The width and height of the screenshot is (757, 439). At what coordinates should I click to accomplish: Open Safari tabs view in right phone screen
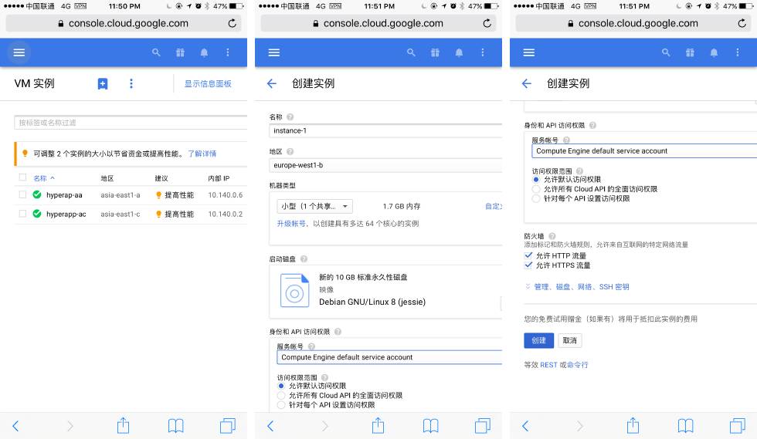tap(738, 425)
